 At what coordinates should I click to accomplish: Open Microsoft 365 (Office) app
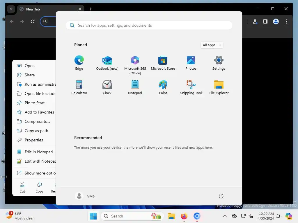(x=135, y=65)
